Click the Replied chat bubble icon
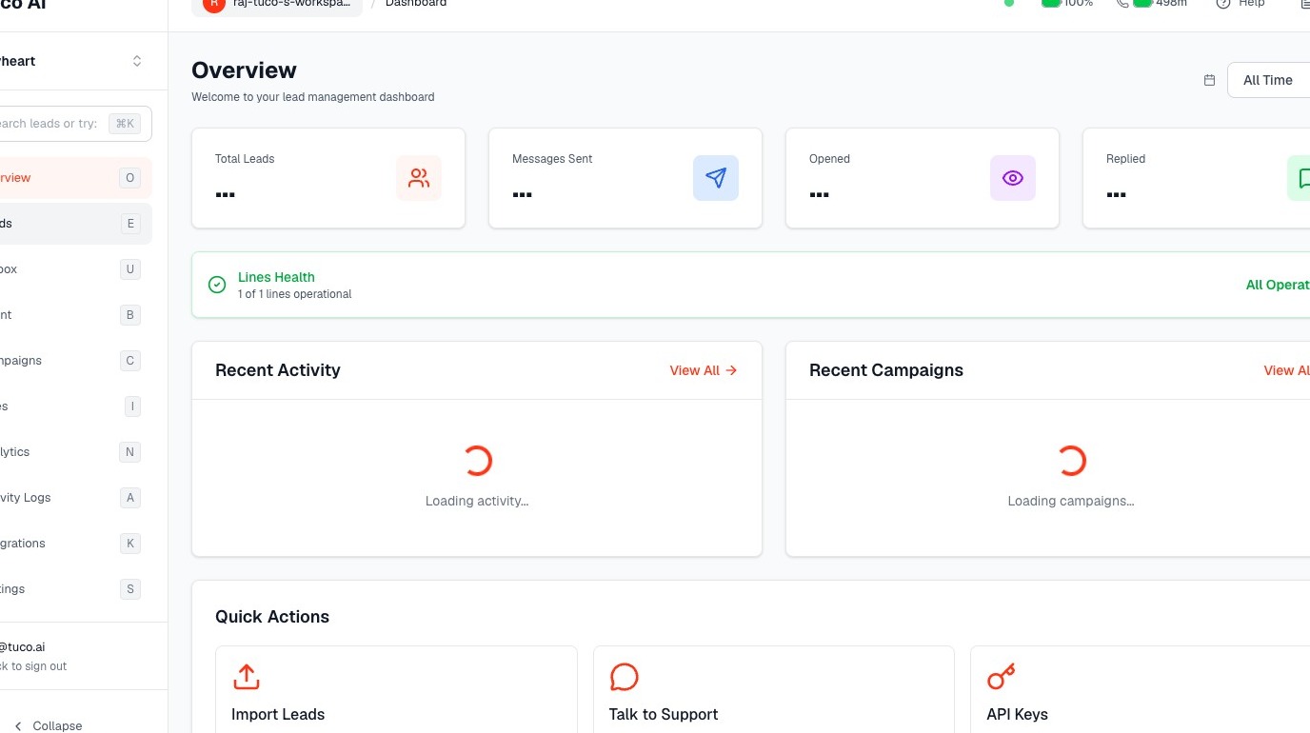1310x733 pixels. [x=1300, y=178]
